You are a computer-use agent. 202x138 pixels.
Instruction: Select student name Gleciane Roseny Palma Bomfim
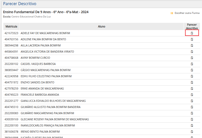(x=55, y=119)
